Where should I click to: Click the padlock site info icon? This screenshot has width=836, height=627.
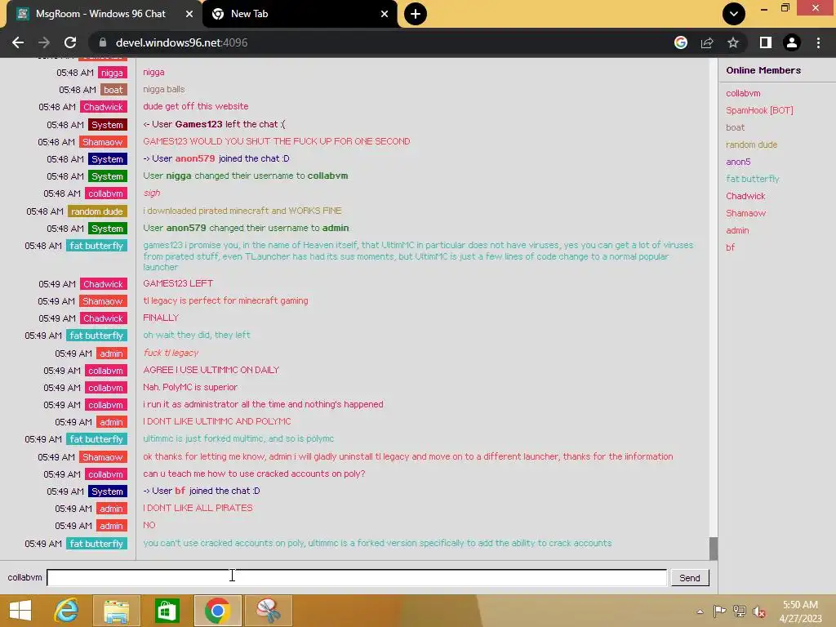(x=103, y=42)
